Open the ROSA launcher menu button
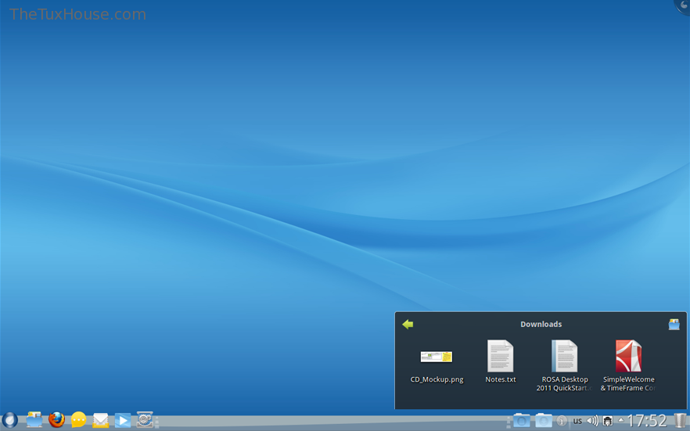The image size is (690, 431). (9, 421)
